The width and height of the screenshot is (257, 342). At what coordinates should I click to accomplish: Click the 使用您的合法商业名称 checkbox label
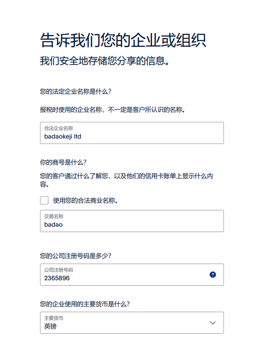point(86,200)
